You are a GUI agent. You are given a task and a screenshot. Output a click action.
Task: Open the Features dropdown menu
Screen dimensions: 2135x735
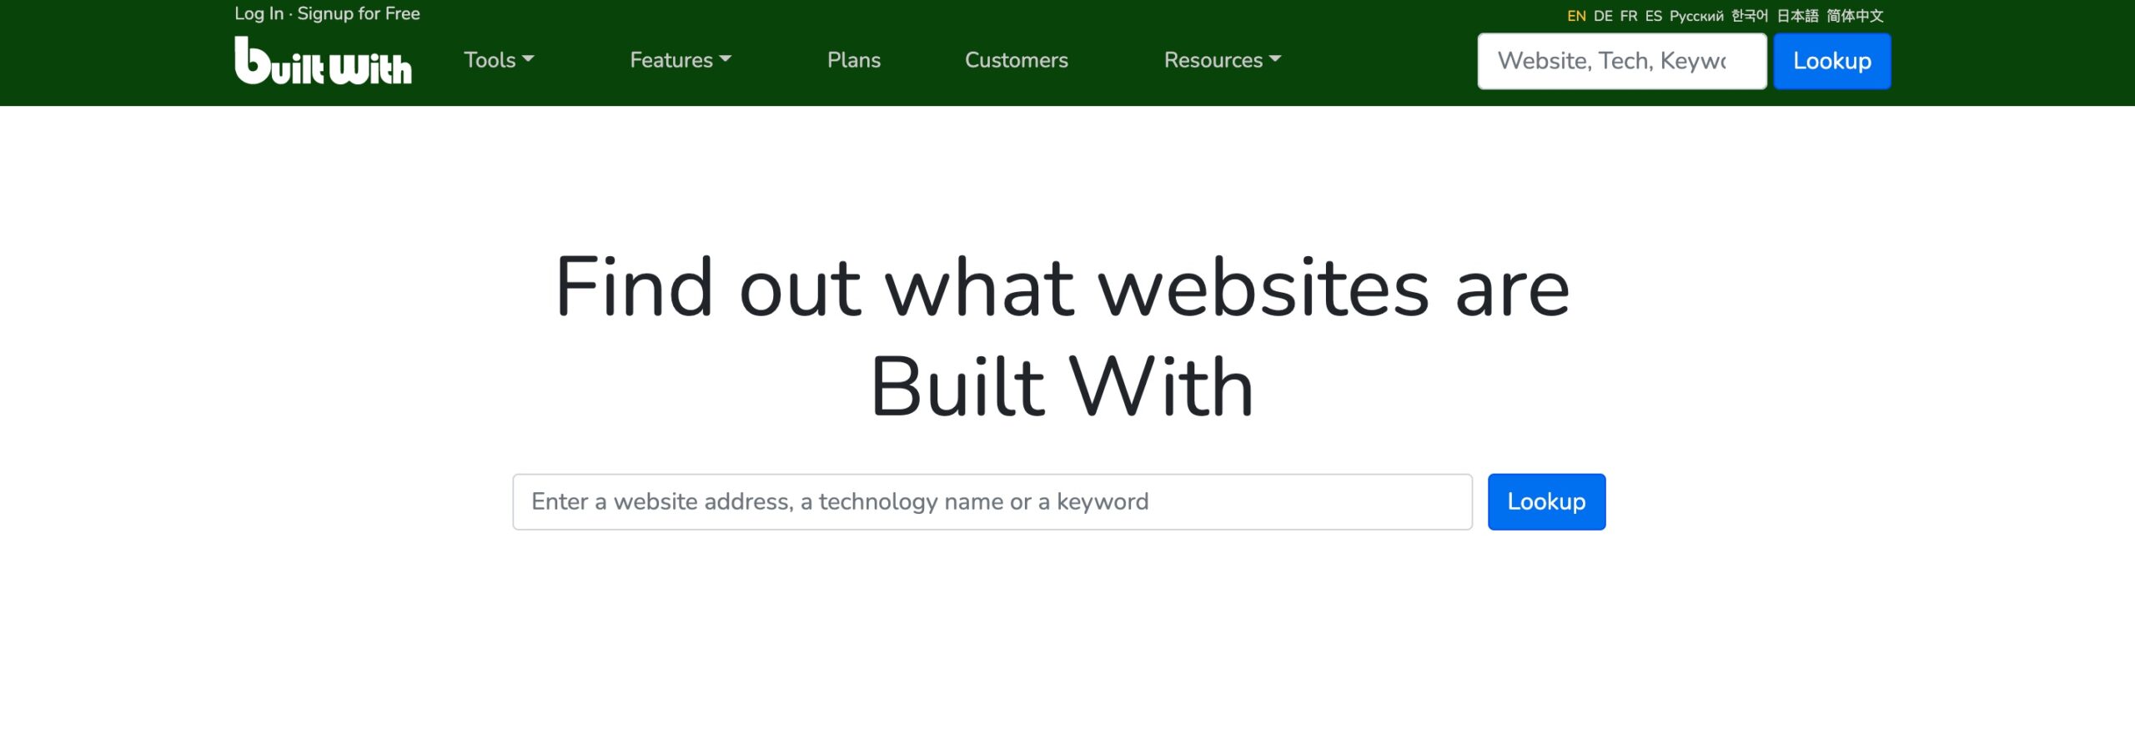pos(680,59)
